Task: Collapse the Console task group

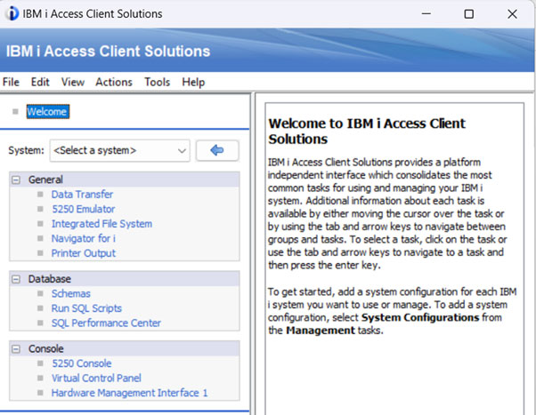Action: [15, 348]
